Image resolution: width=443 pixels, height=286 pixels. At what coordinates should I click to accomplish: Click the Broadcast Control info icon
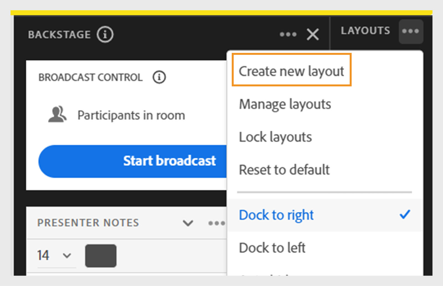click(159, 77)
